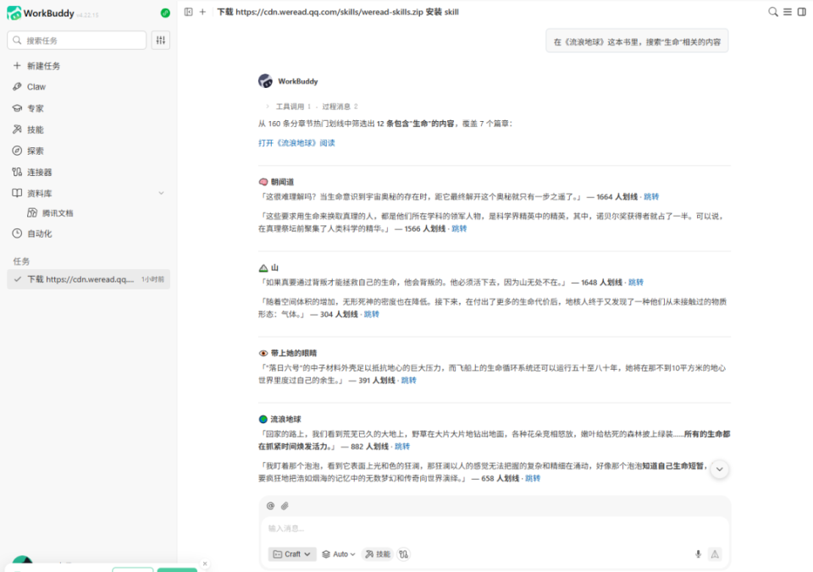
Task: Click the search icon at top right
Action: coord(773,12)
